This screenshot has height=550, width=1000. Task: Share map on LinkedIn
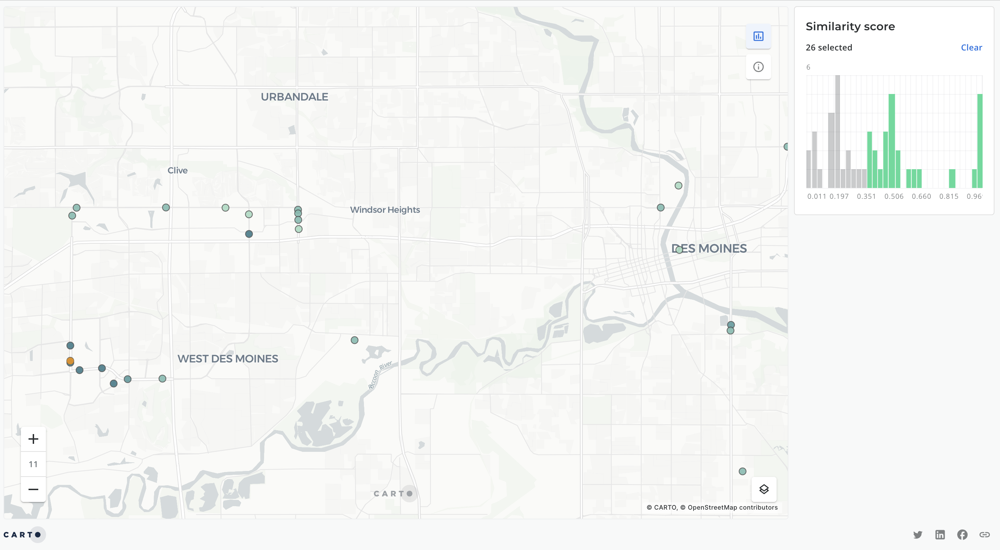coord(940,535)
